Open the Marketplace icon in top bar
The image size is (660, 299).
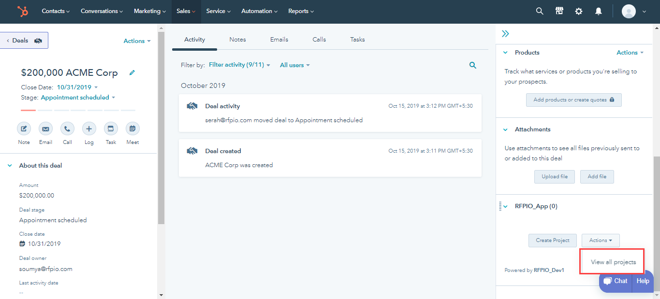click(x=559, y=11)
